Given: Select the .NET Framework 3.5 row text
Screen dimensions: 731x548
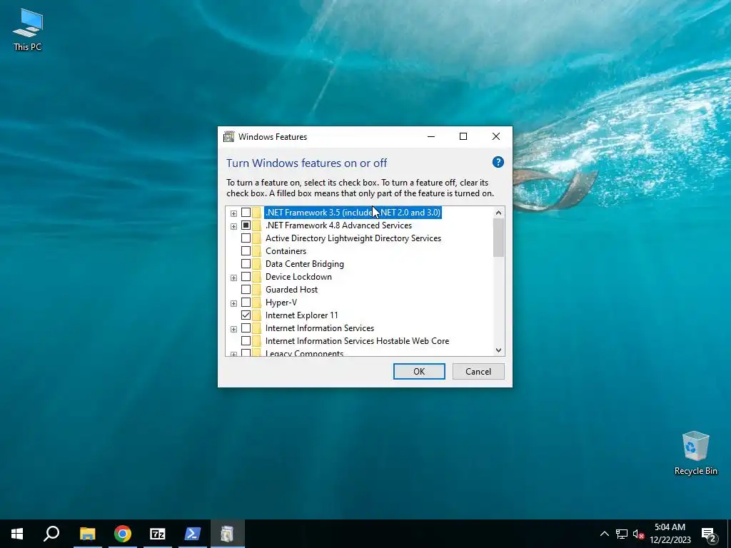Looking at the screenshot, I should click(x=353, y=213).
